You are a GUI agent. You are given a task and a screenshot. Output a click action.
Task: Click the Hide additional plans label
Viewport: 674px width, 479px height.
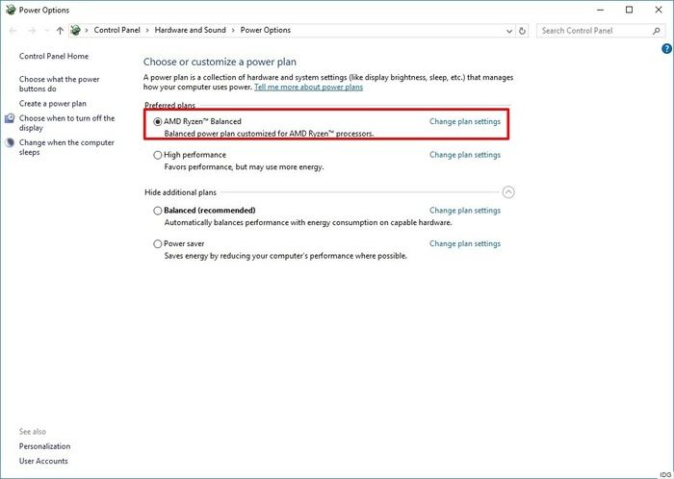click(x=181, y=192)
